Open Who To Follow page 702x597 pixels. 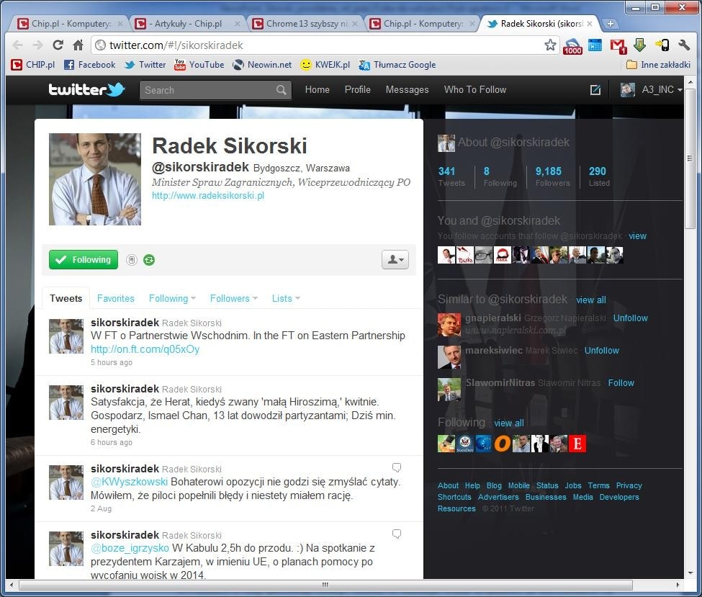[x=475, y=89]
